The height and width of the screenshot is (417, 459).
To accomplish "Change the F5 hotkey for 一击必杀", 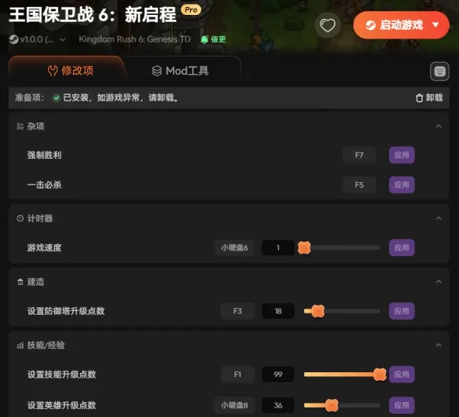I will [359, 185].
